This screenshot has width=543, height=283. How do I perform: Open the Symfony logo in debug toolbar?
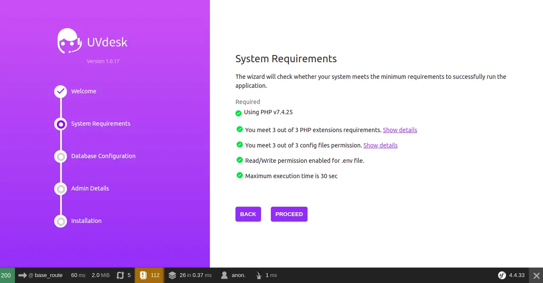502,275
